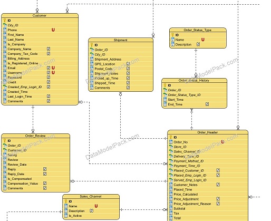Click the nullable N marker beside Shipped_Time
271x221 pixels.
pyautogui.click(x=128, y=83)
